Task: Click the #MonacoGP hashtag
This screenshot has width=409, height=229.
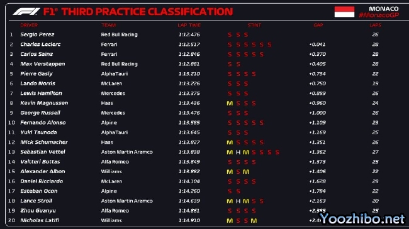Action: point(379,15)
